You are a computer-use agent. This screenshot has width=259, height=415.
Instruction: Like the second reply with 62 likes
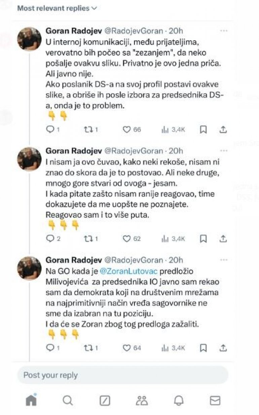(126, 239)
